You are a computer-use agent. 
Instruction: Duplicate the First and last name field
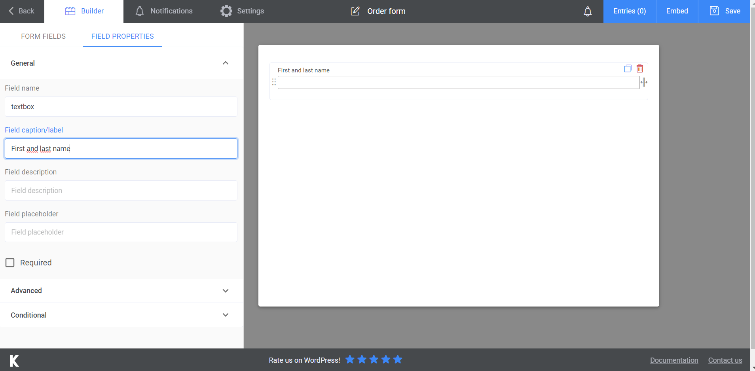pyautogui.click(x=628, y=68)
